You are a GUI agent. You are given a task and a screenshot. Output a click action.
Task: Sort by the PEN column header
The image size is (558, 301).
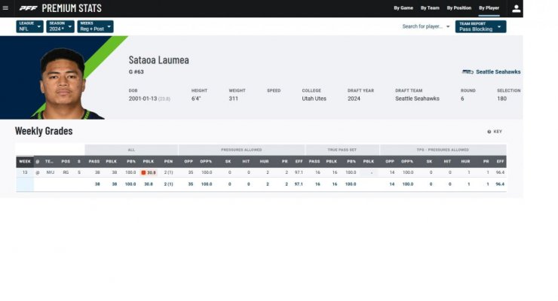[x=168, y=162]
